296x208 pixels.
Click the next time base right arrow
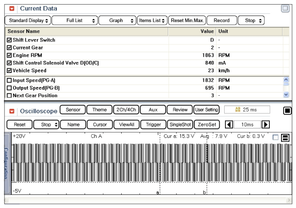click(266, 125)
